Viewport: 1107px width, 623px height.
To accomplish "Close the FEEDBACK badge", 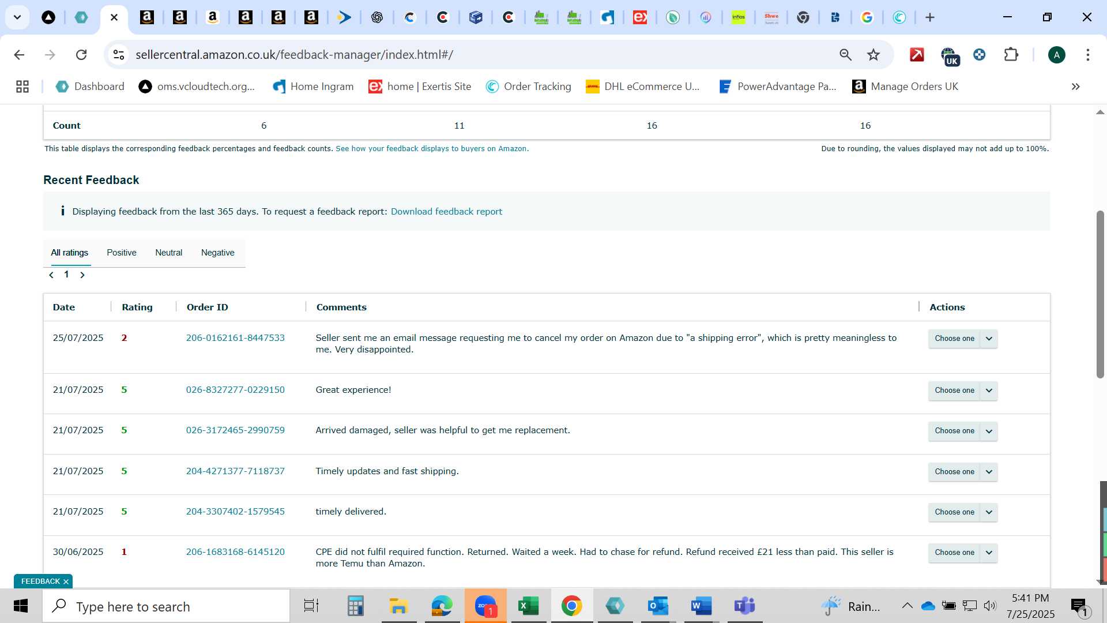I will (x=66, y=581).
